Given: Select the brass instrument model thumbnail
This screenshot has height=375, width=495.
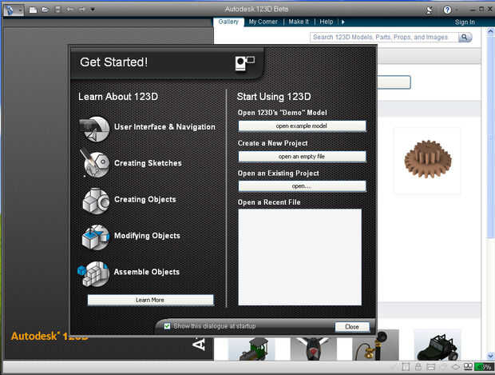Looking at the screenshot, I should tap(376, 346).
